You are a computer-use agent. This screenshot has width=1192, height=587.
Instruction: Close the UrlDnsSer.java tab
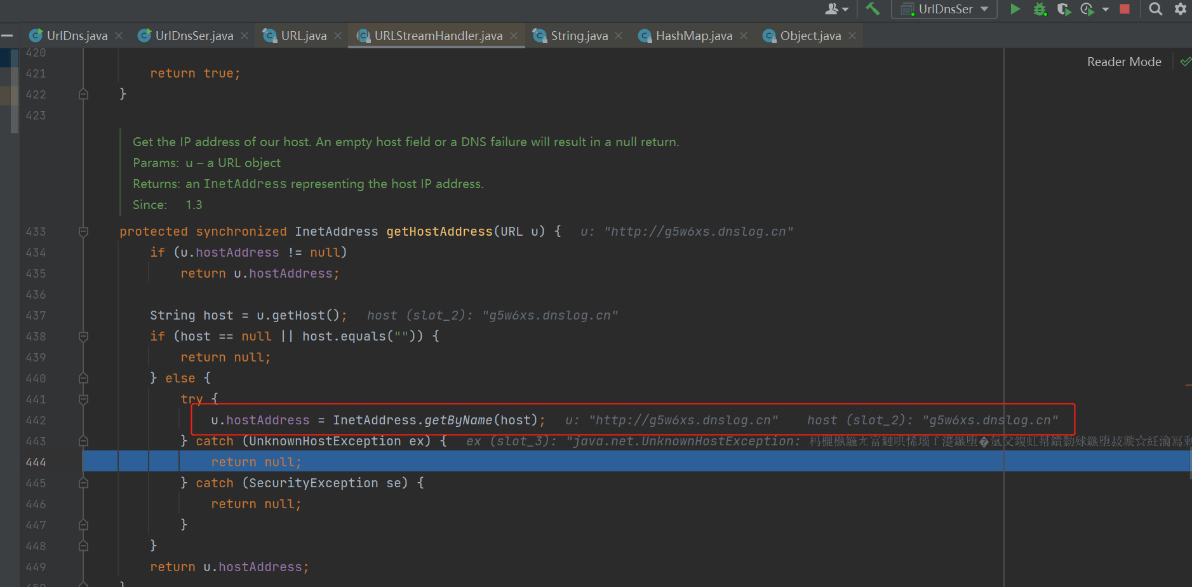(244, 36)
